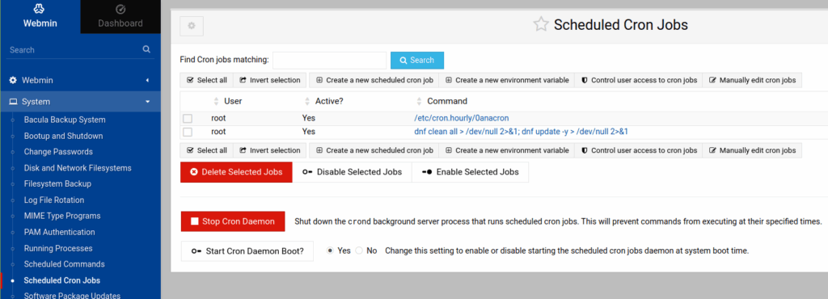Viewport: 828px width, 299px height.
Task: Open module configuration gear button
Action: click(x=192, y=26)
